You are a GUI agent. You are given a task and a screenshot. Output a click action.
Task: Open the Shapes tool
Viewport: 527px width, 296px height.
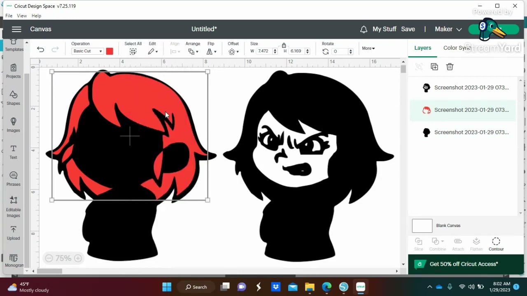pos(13,98)
